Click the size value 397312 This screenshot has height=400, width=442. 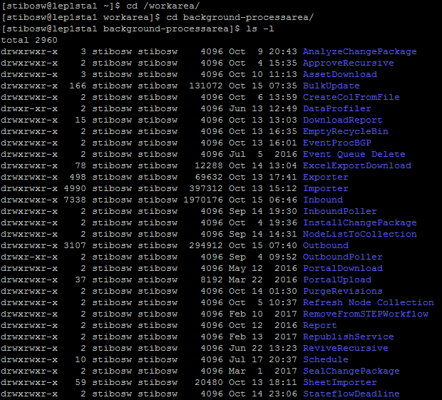pos(206,188)
